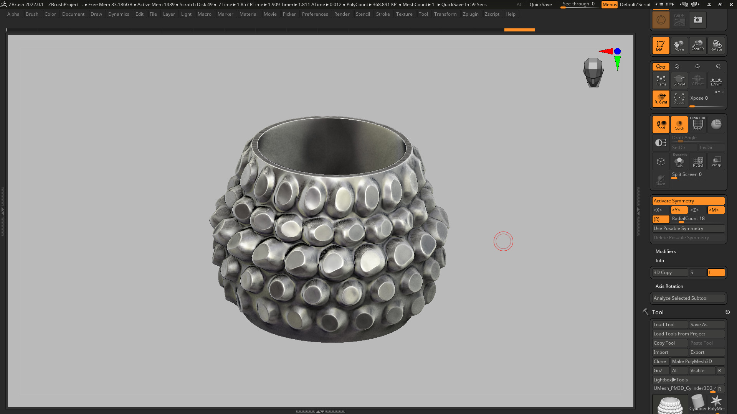The image size is (737, 414).
Task: Expand the Info section
Action: [659, 261]
